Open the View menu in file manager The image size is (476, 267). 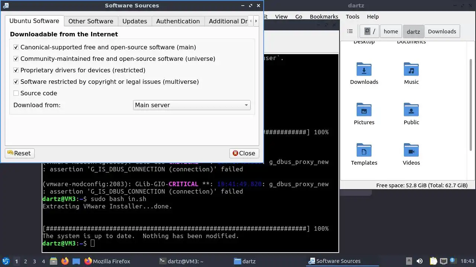click(x=281, y=16)
